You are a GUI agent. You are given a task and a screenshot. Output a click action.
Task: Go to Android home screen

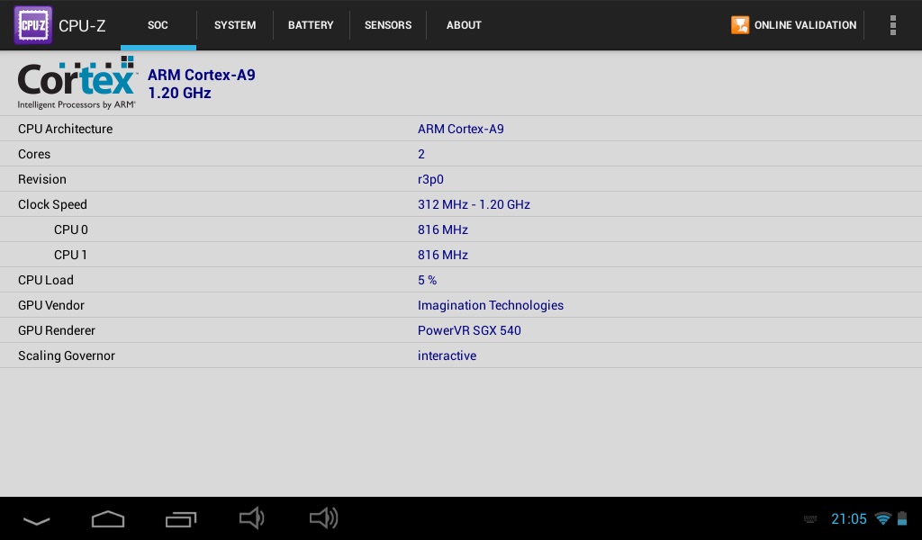[108, 519]
